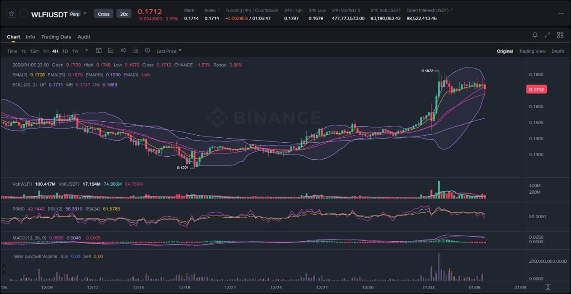
Task: Select the Time line chart interval
Action: click(x=12, y=51)
